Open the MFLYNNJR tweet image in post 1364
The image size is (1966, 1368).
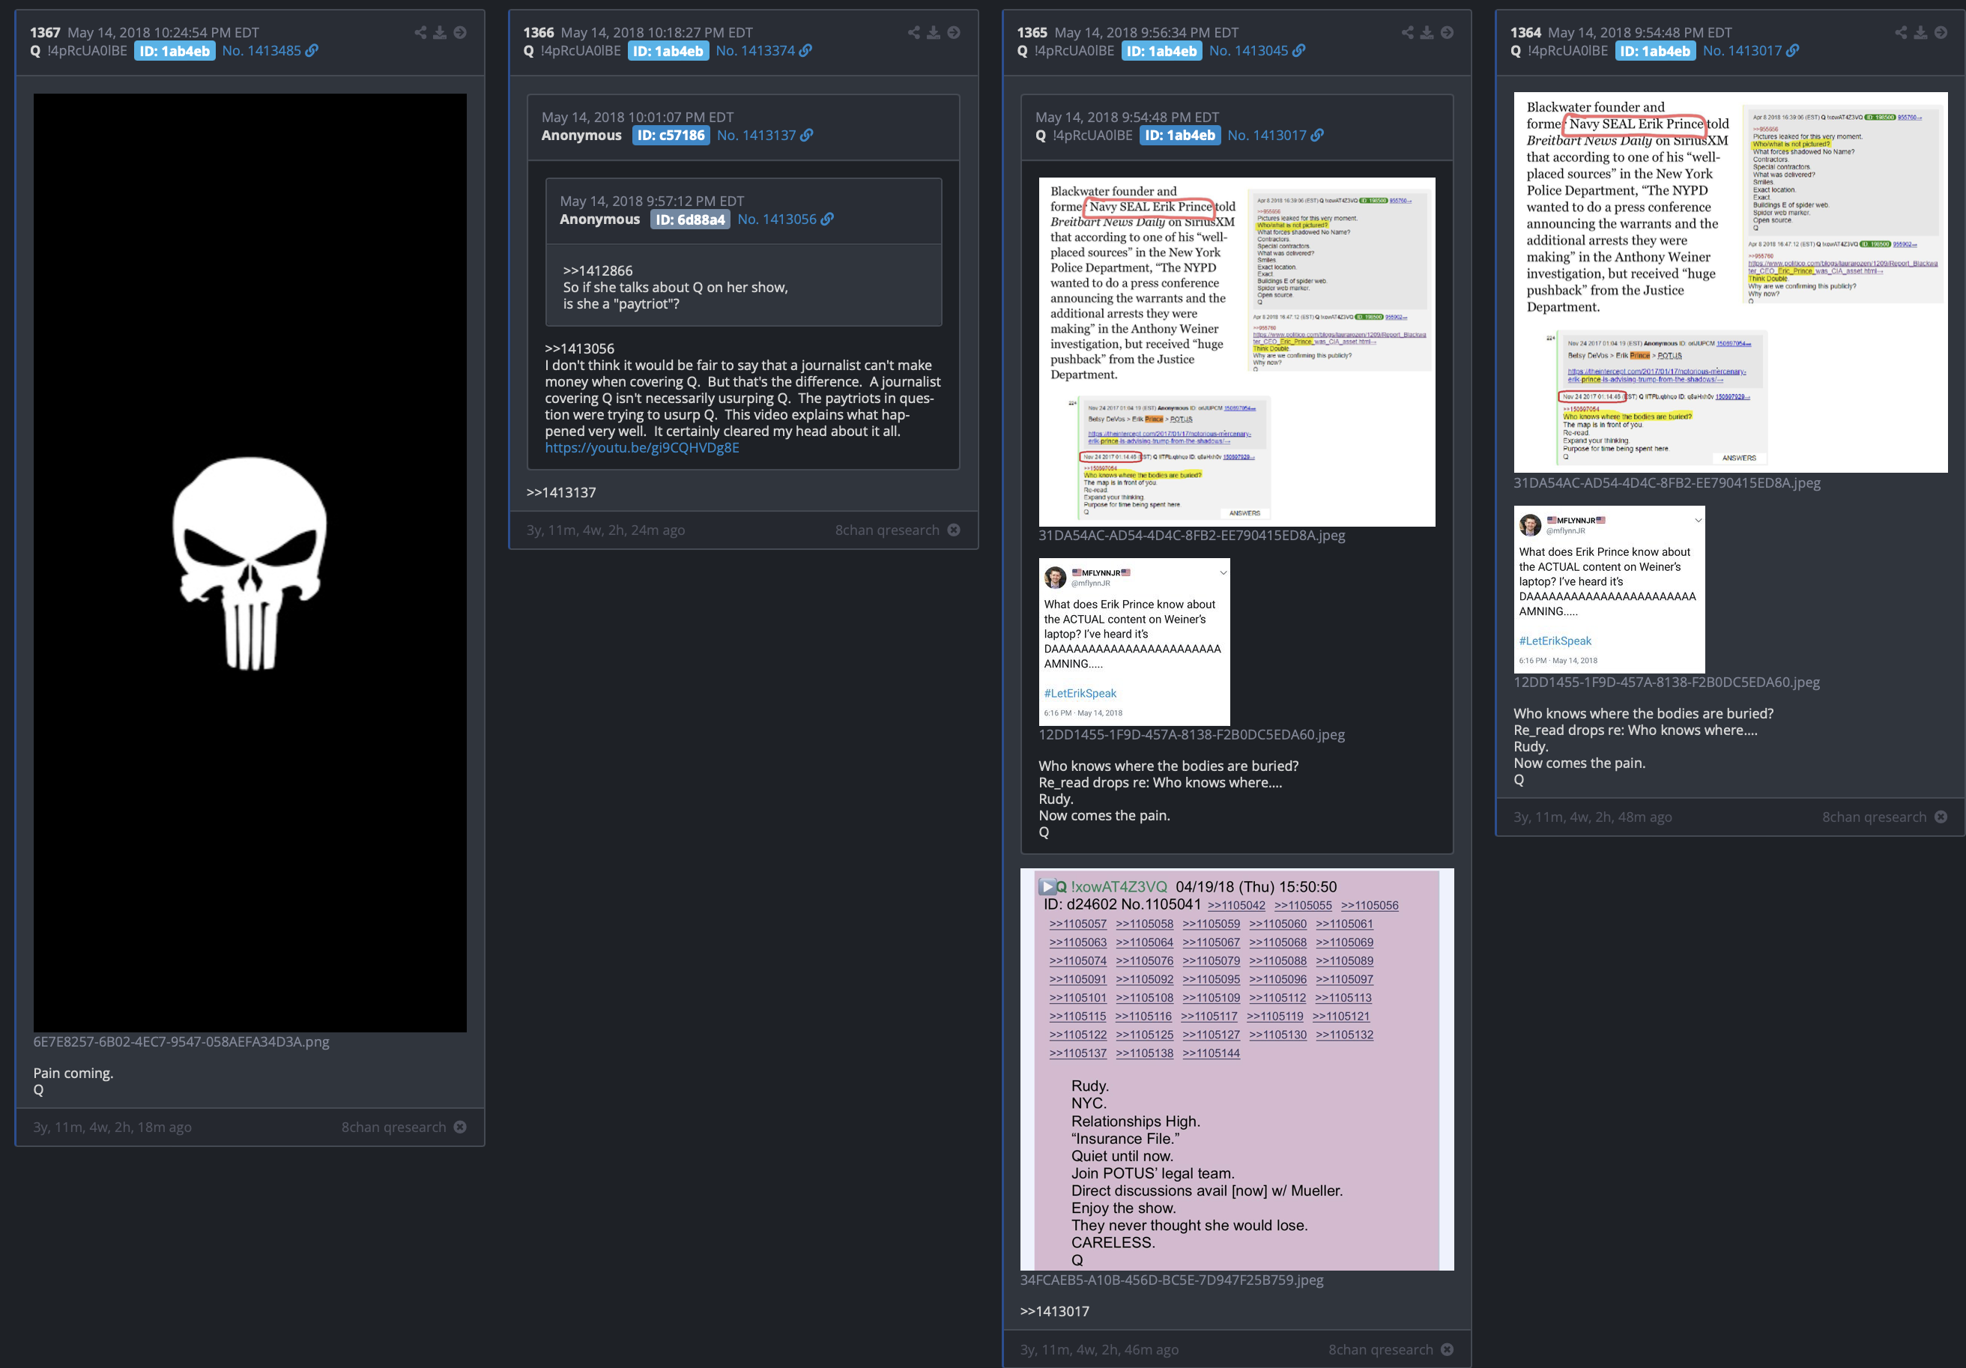(x=1609, y=590)
